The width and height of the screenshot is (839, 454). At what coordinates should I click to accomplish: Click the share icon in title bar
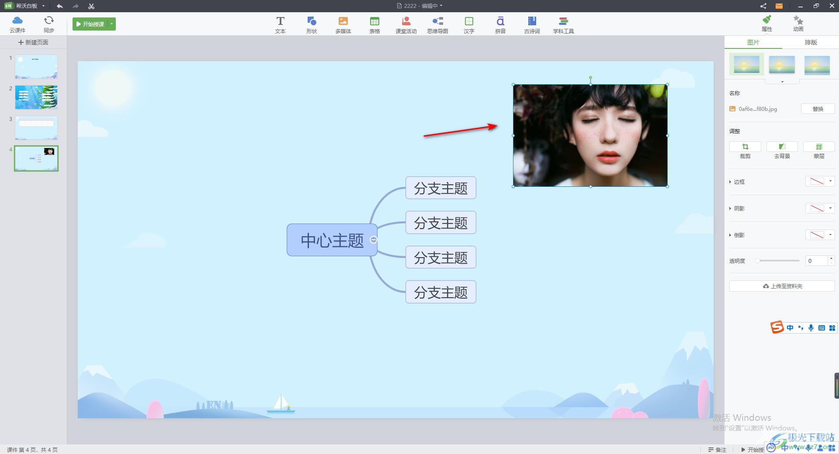[763, 6]
